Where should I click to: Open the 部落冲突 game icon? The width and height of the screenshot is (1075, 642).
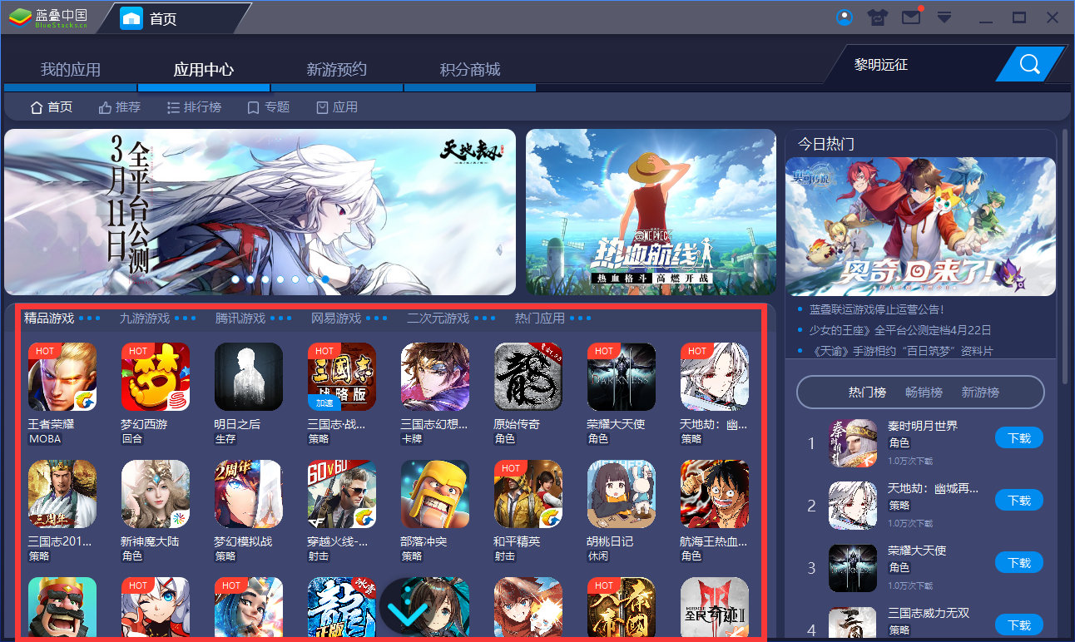pos(435,494)
